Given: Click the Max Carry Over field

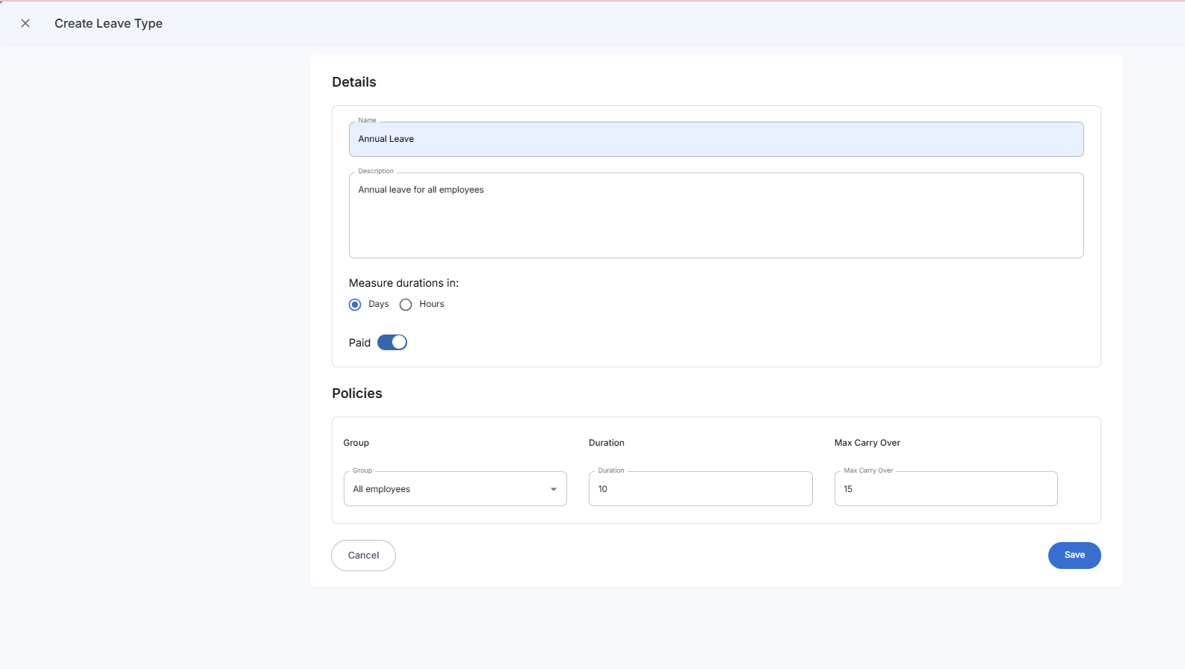Looking at the screenshot, I should (x=945, y=489).
